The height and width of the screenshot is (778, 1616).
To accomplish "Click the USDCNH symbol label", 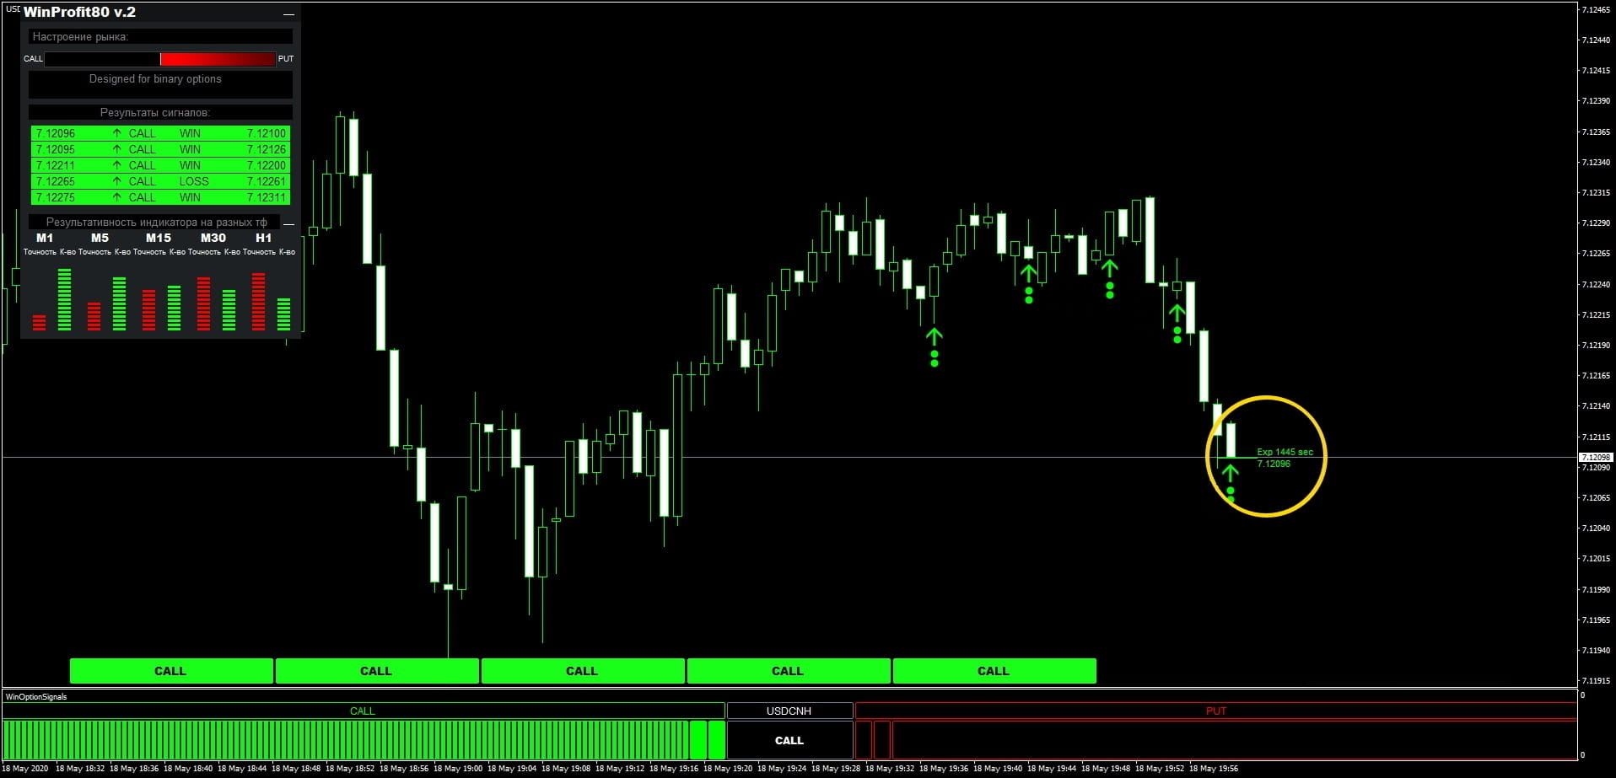I will pos(789,711).
